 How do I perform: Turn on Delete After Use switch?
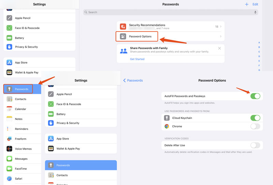[x=255, y=145]
